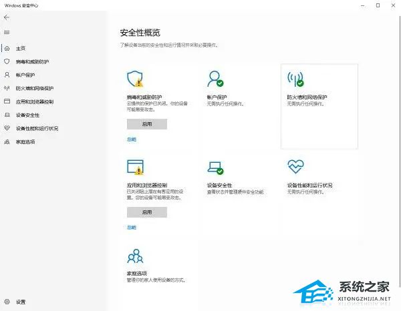
Task: Open the firewall antenna tile icon
Action: coord(295,79)
